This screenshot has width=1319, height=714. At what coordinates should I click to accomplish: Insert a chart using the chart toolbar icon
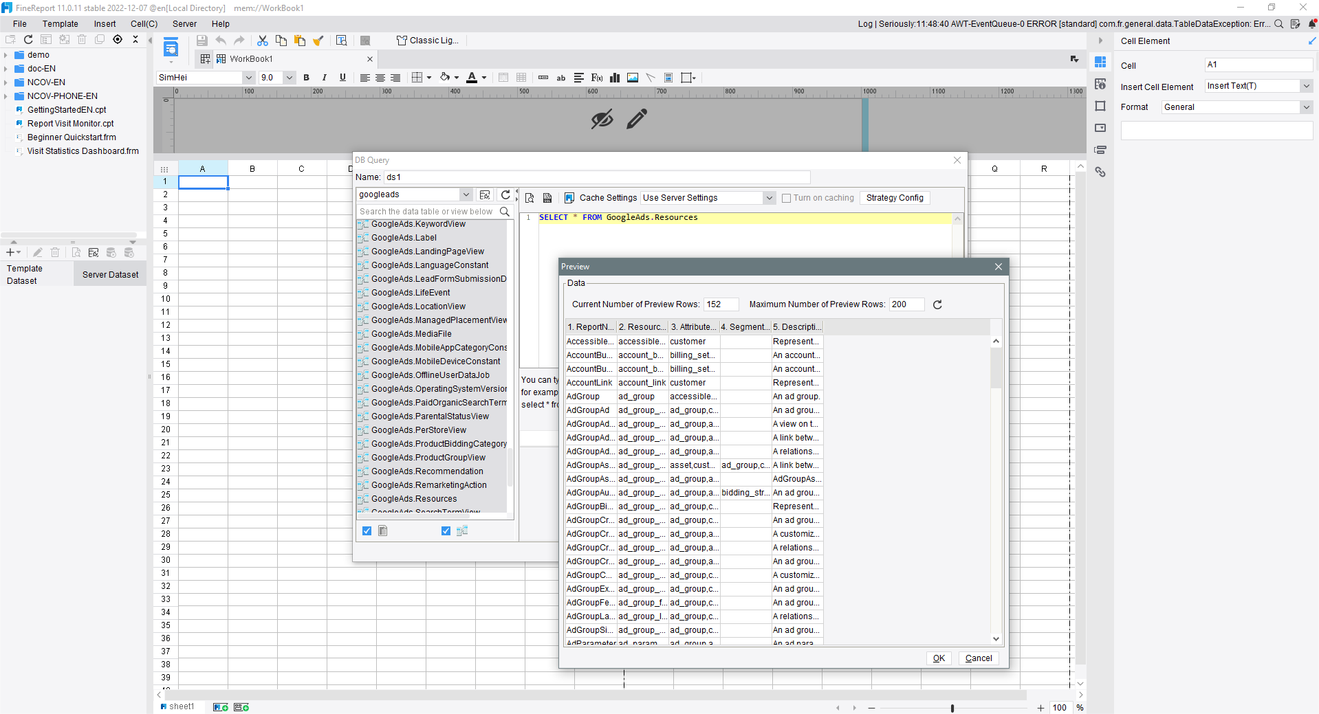tap(615, 78)
